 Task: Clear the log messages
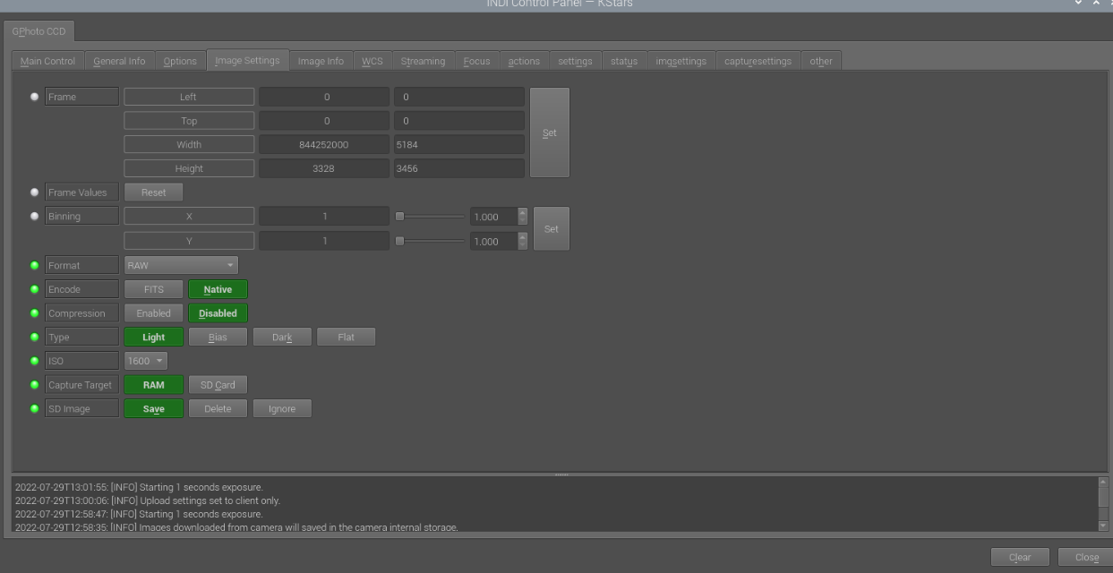pos(1020,557)
